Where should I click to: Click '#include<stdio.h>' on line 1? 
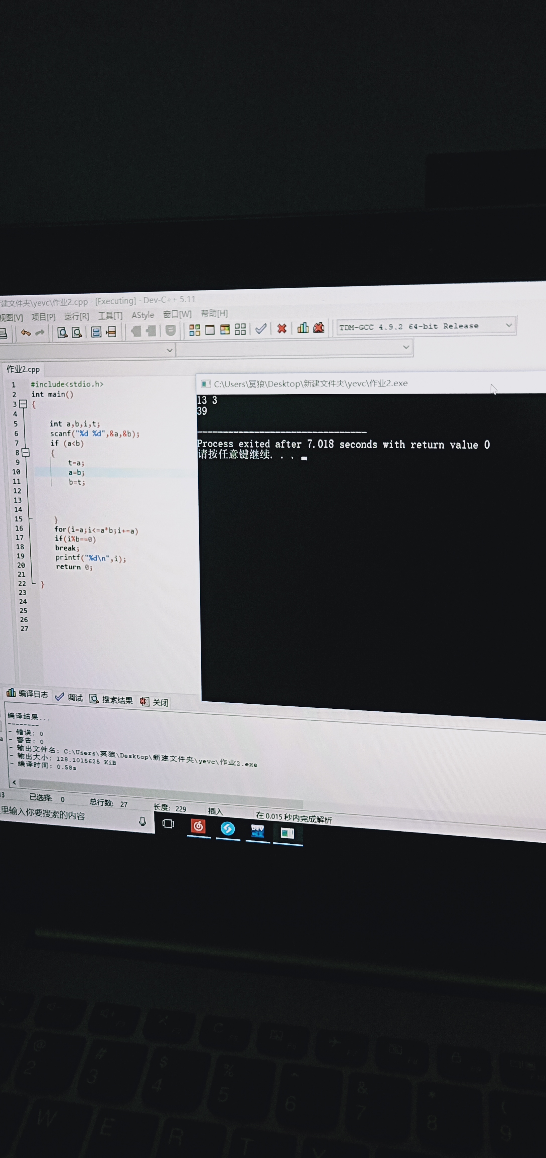(67, 384)
